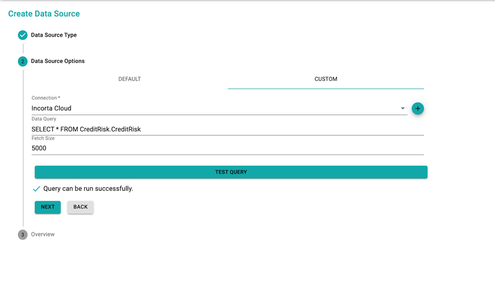Expand the Connection dropdown arrow

402,109
